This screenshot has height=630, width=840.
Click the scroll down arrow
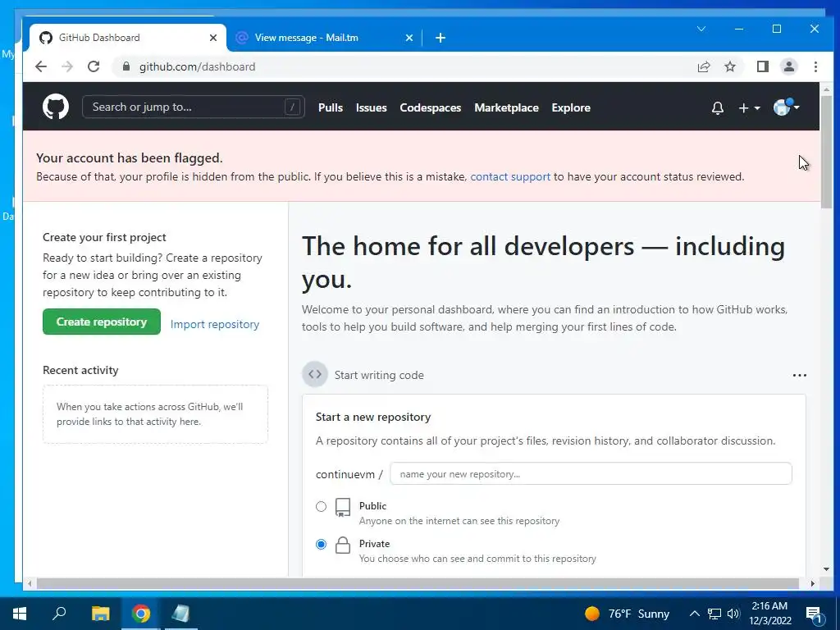(x=826, y=569)
